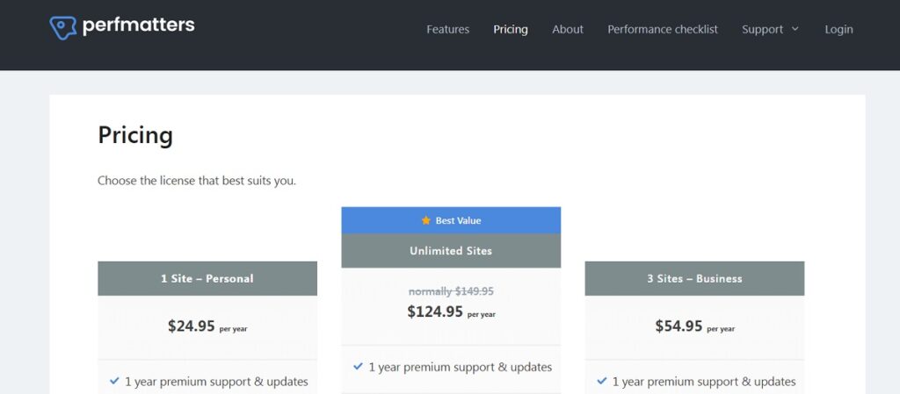Click the $124.95 price
Viewport: 900px width, 394px height.
(435, 312)
